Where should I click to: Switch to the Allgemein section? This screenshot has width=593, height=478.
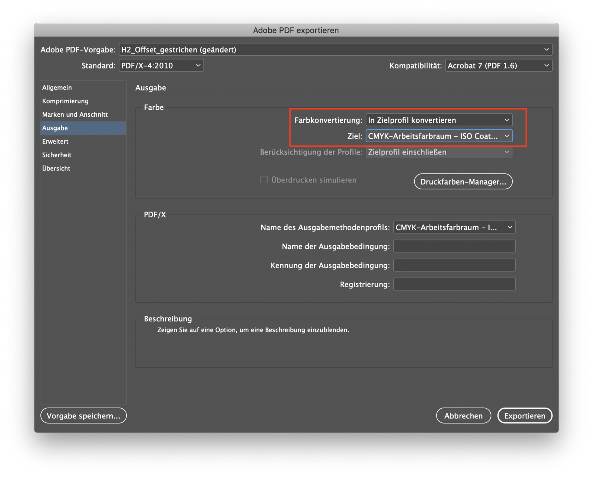point(57,87)
